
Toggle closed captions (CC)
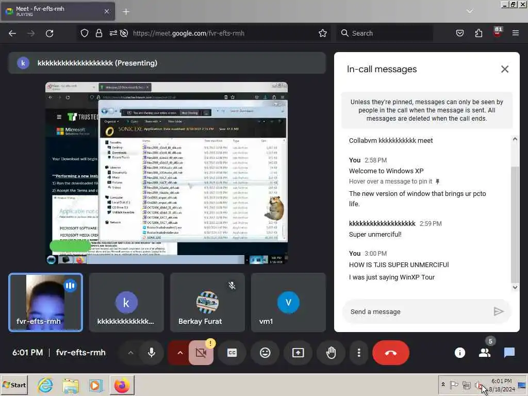tap(232, 353)
